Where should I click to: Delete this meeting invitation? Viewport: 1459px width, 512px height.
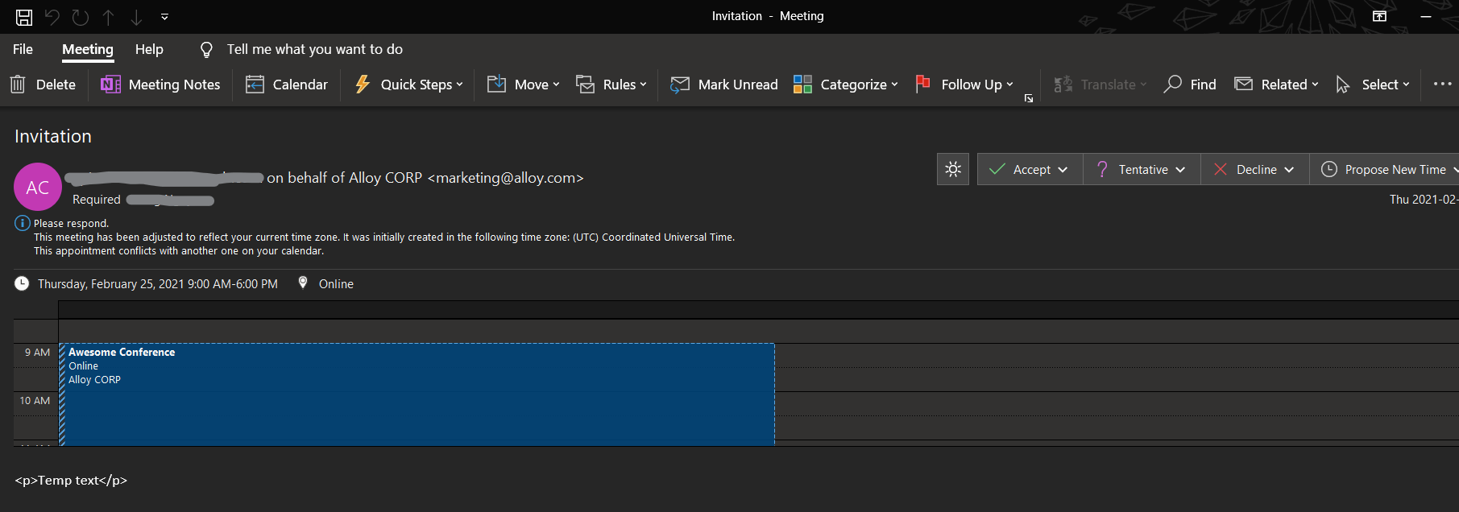point(43,85)
